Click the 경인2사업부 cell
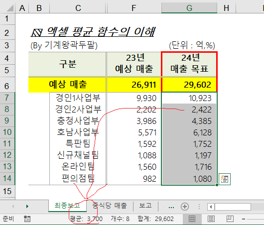The image size is (264, 225). pos(78,110)
